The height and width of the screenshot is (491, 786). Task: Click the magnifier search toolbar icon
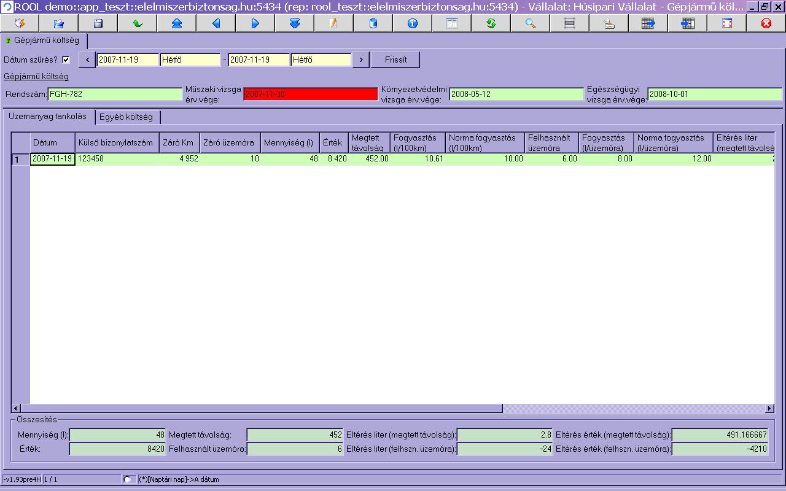[x=531, y=23]
